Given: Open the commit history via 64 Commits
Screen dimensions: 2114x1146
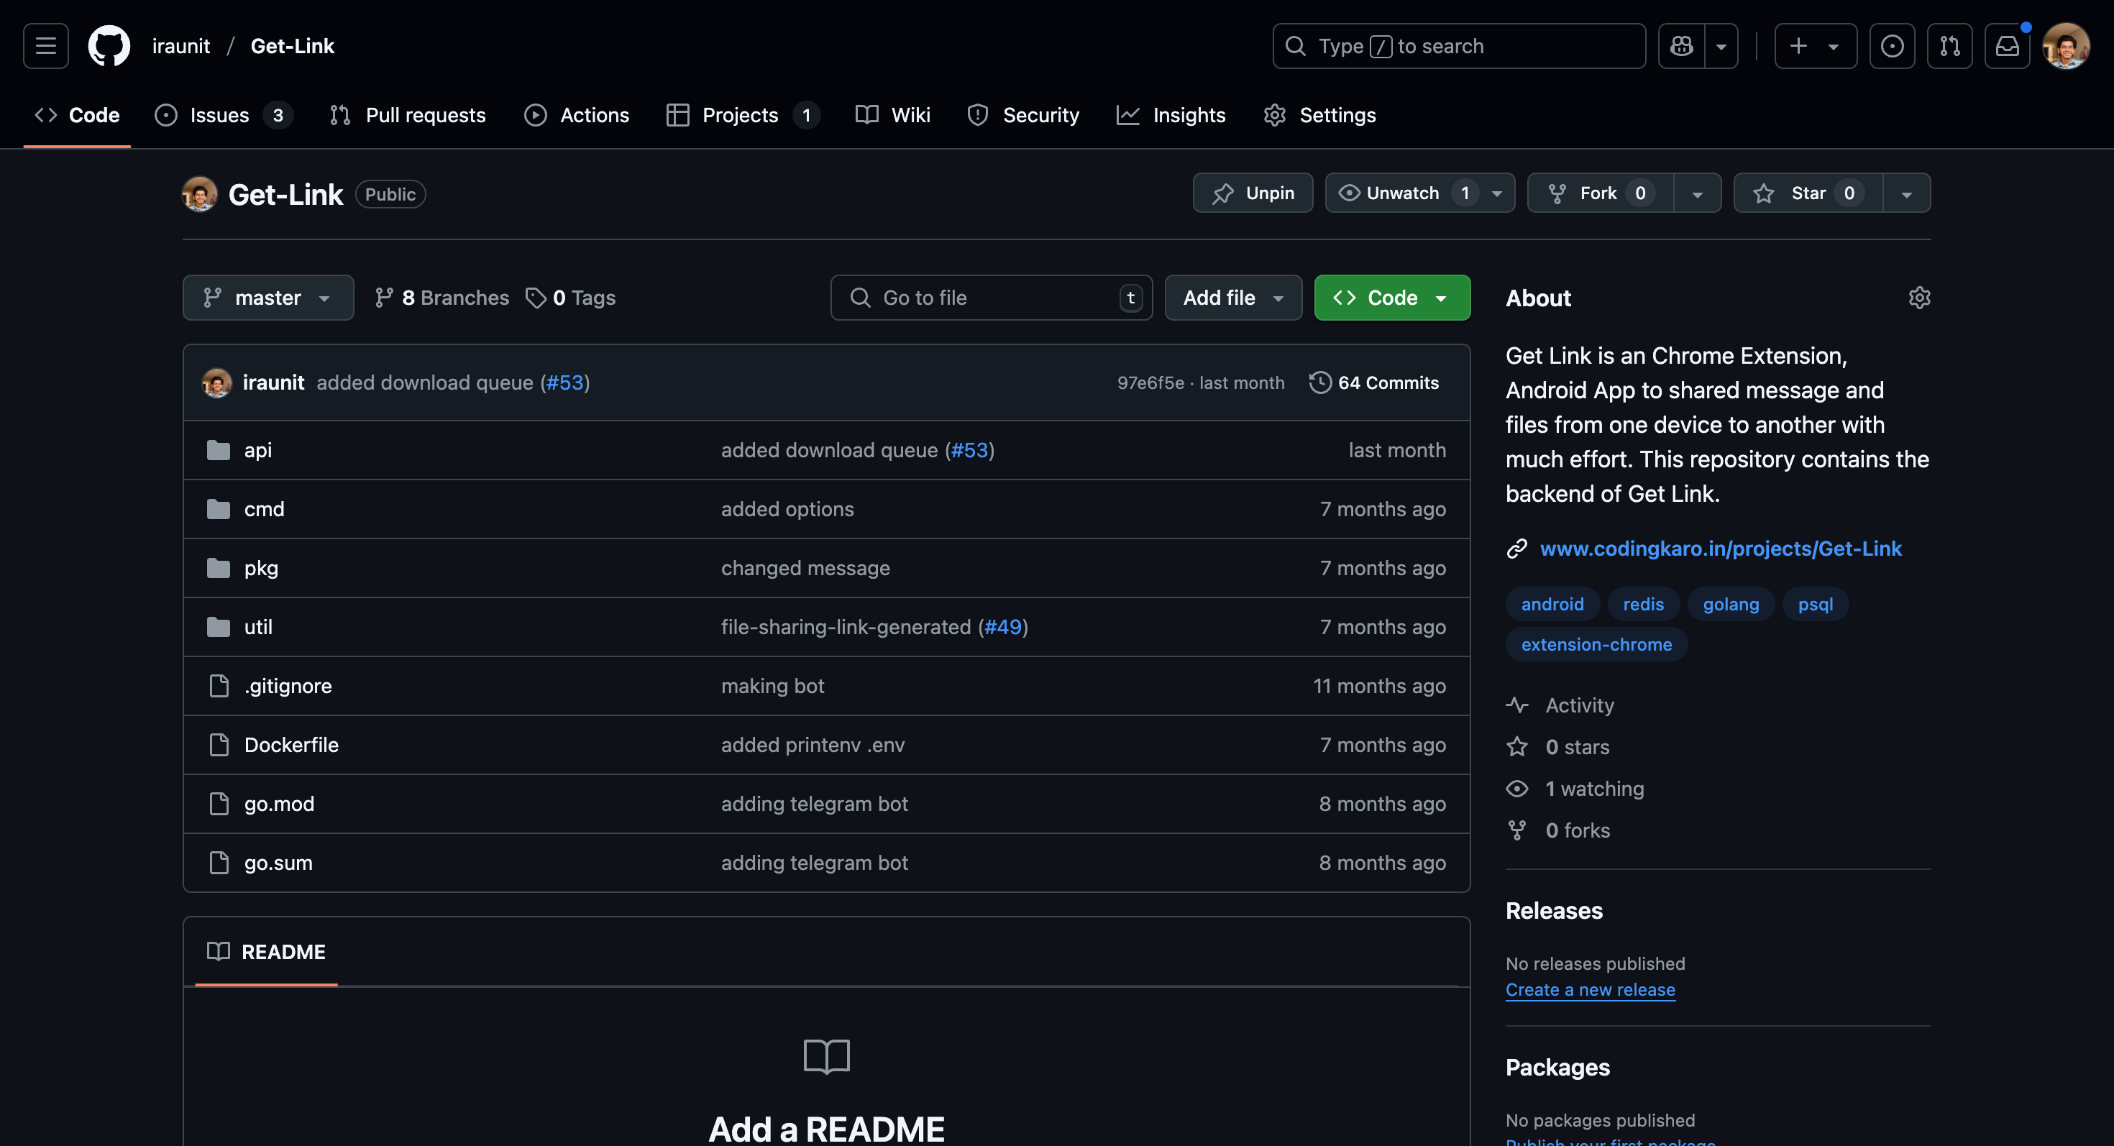Looking at the screenshot, I should (1373, 382).
